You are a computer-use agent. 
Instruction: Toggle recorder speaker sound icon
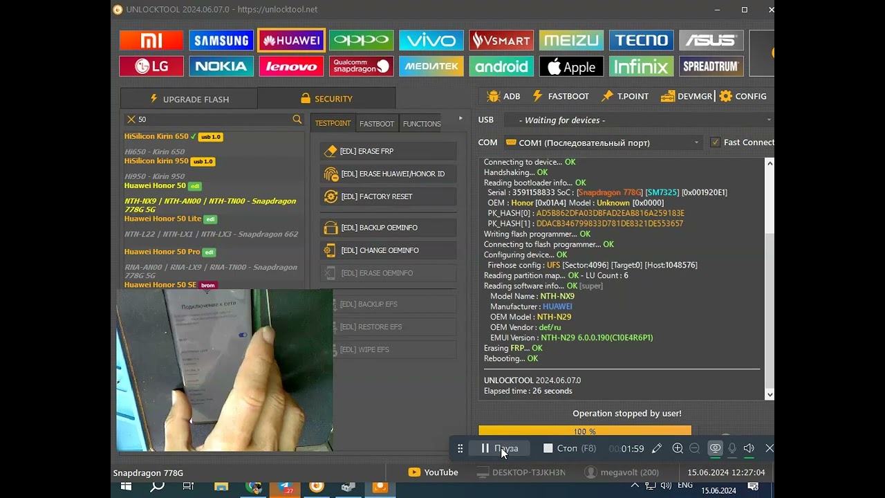(x=749, y=448)
